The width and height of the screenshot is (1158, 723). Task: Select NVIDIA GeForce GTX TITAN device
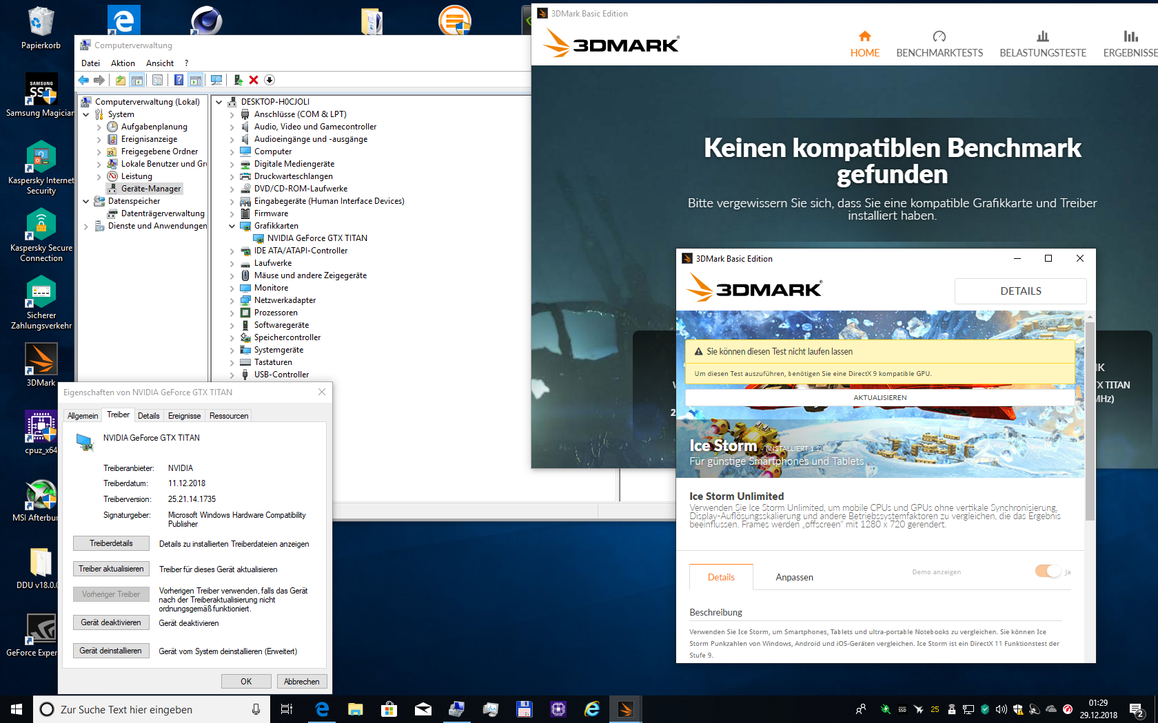317,238
